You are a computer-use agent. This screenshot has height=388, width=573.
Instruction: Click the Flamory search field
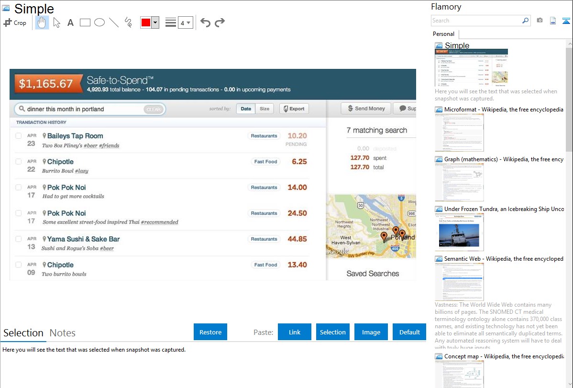point(476,21)
